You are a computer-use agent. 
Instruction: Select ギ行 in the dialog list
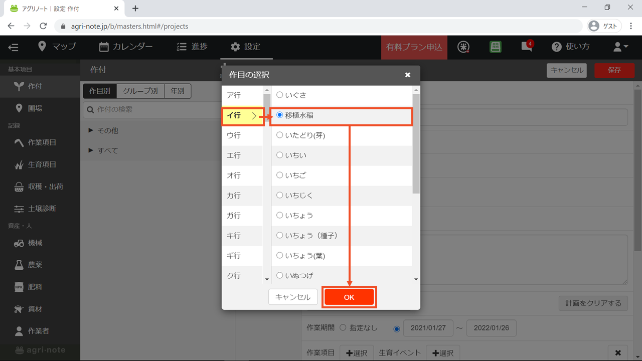(242, 256)
